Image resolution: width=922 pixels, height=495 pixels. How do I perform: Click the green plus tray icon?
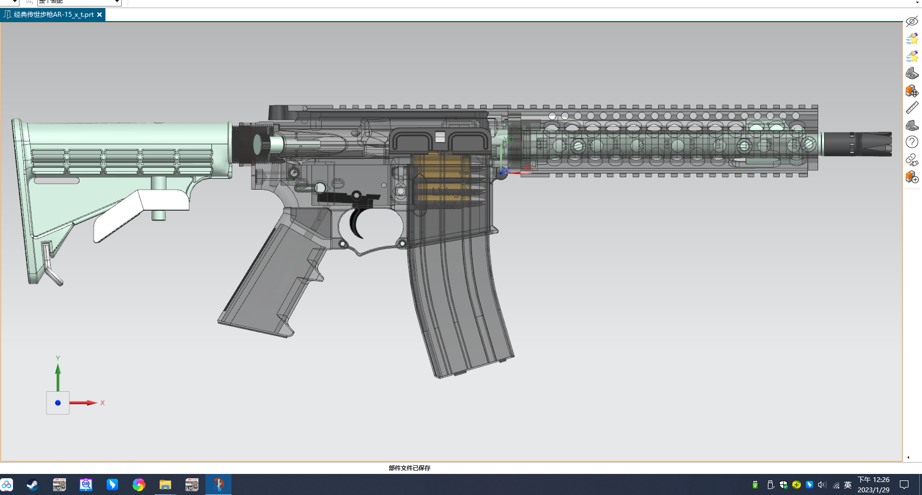[797, 485]
